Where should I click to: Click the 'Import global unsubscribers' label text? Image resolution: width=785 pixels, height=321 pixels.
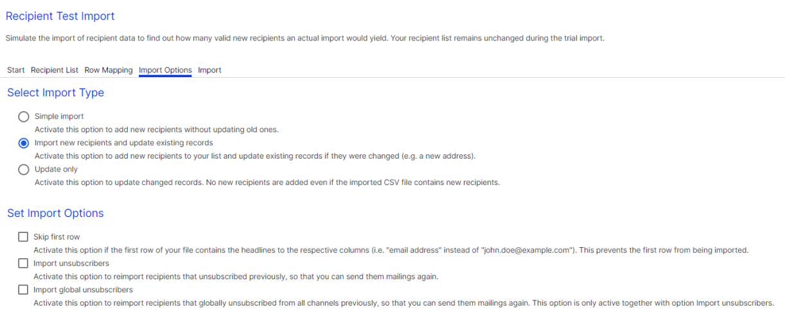[x=83, y=290]
